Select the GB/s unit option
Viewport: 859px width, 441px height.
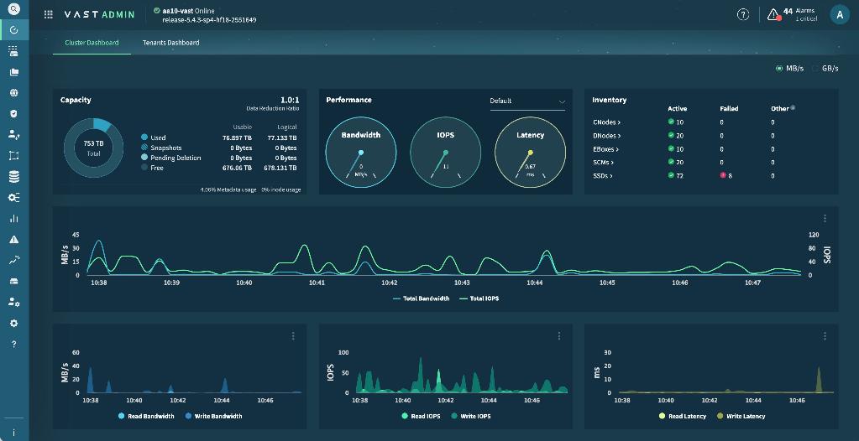[825, 69]
